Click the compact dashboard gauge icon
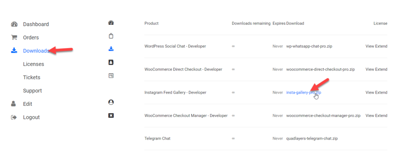This screenshot has width=419, height=160. [111, 23]
